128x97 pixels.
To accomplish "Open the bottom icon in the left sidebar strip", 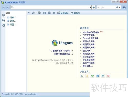I will 4,25.
